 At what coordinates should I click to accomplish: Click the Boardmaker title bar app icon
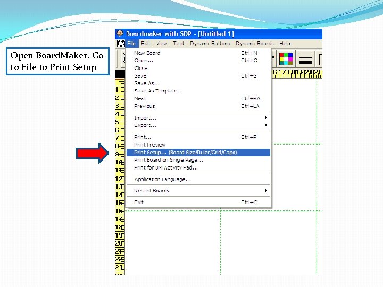click(120, 33)
